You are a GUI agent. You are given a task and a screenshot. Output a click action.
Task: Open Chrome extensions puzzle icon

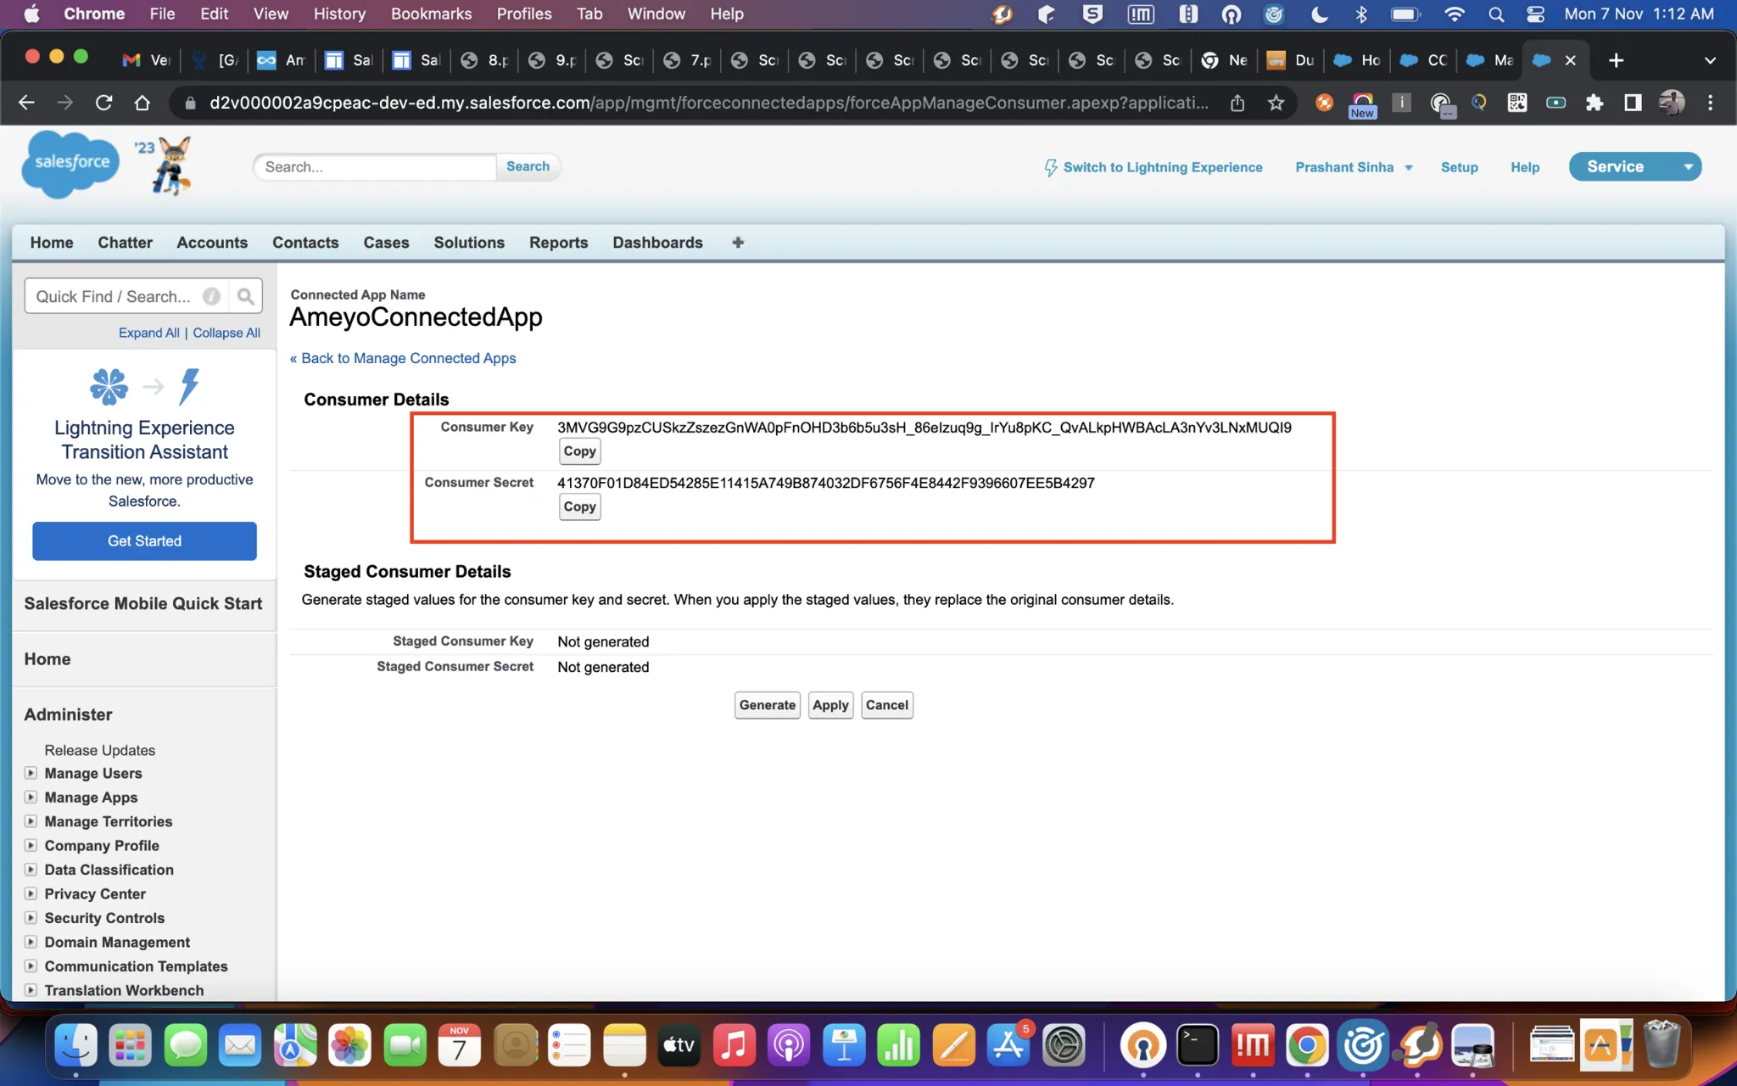pos(1595,103)
